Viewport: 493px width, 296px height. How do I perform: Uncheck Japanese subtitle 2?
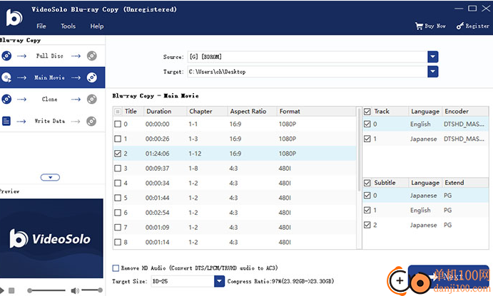click(x=367, y=225)
